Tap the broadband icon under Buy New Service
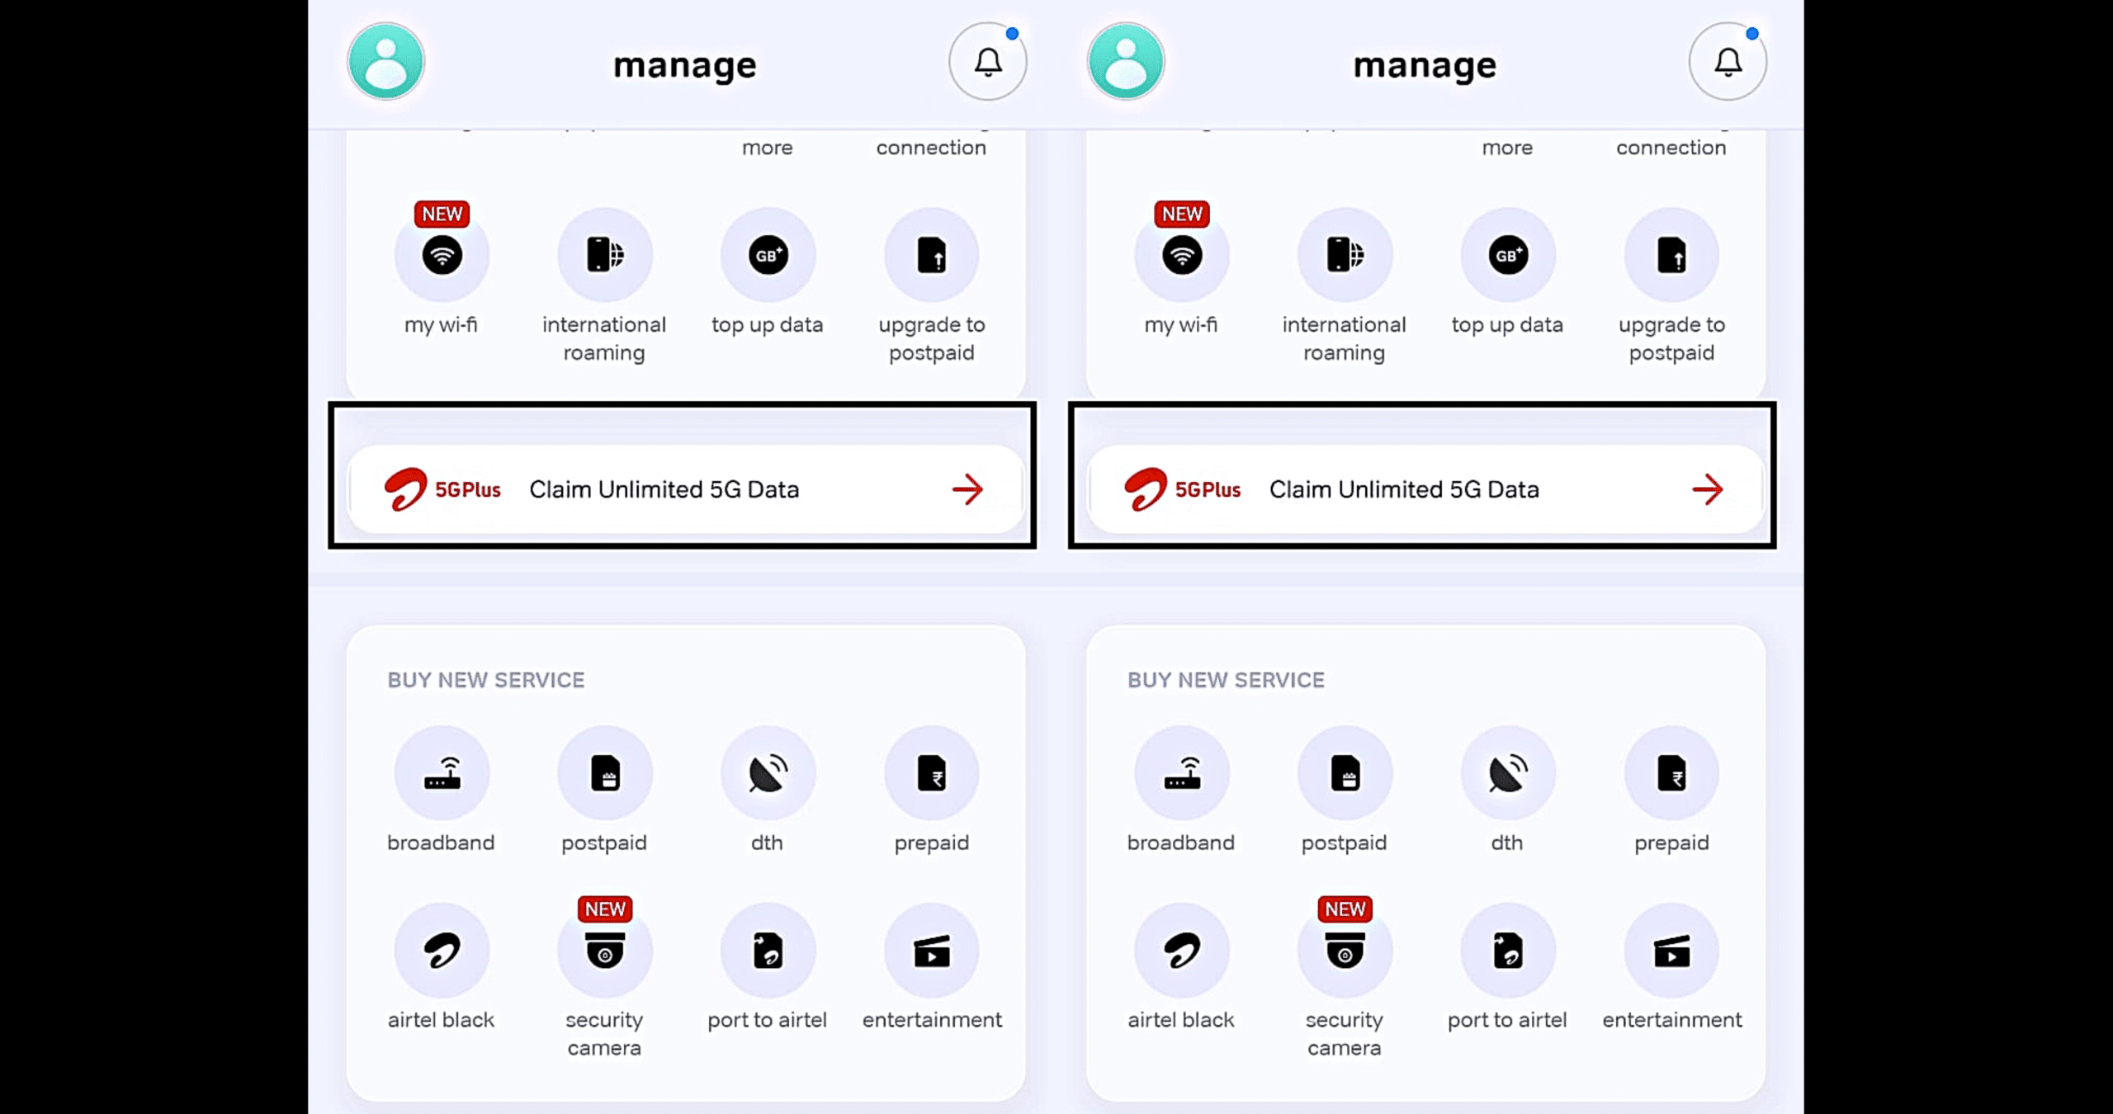This screenshot has width=2113, height=1114. 442,774
